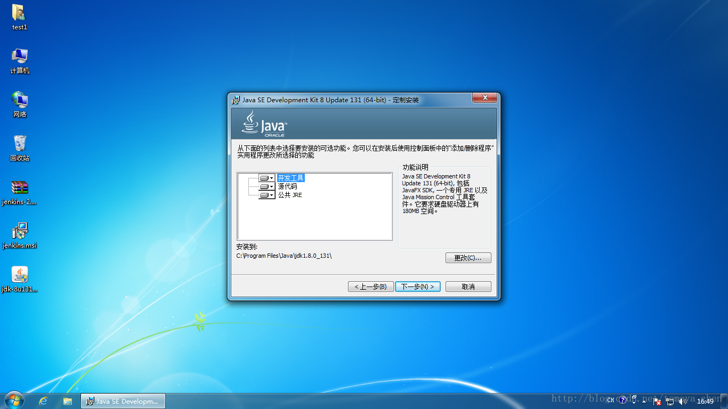Show hidden tray icons
The width and height of the screenshot is (728, 409).
pyautogui.click(x=644, y=401)
